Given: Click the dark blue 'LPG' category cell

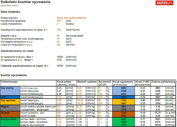Looking at the screenshot, I should click(x=10, y=97).
